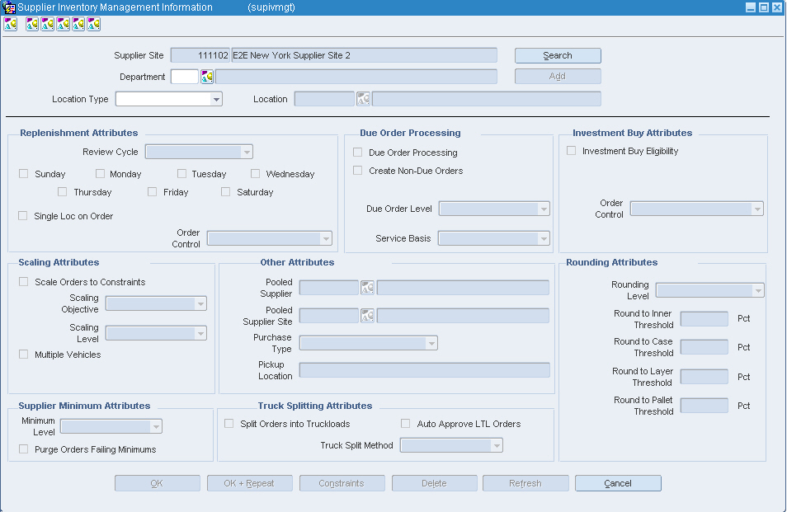The image size is (787, 512).
Task: Click the Department list-of-values lookup icon
Action: pos(207,77)
